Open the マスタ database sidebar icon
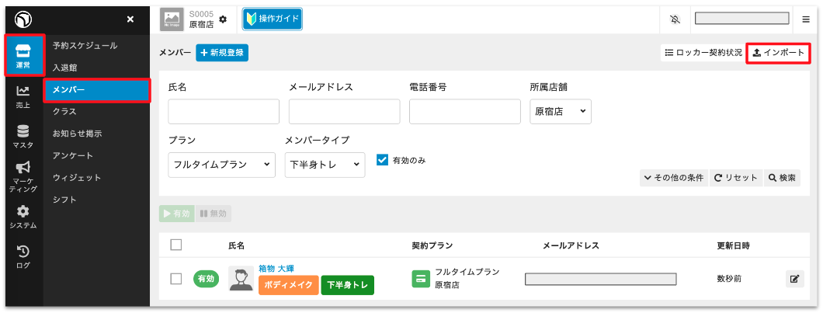The image size is (823, 313). pos(23,136)
